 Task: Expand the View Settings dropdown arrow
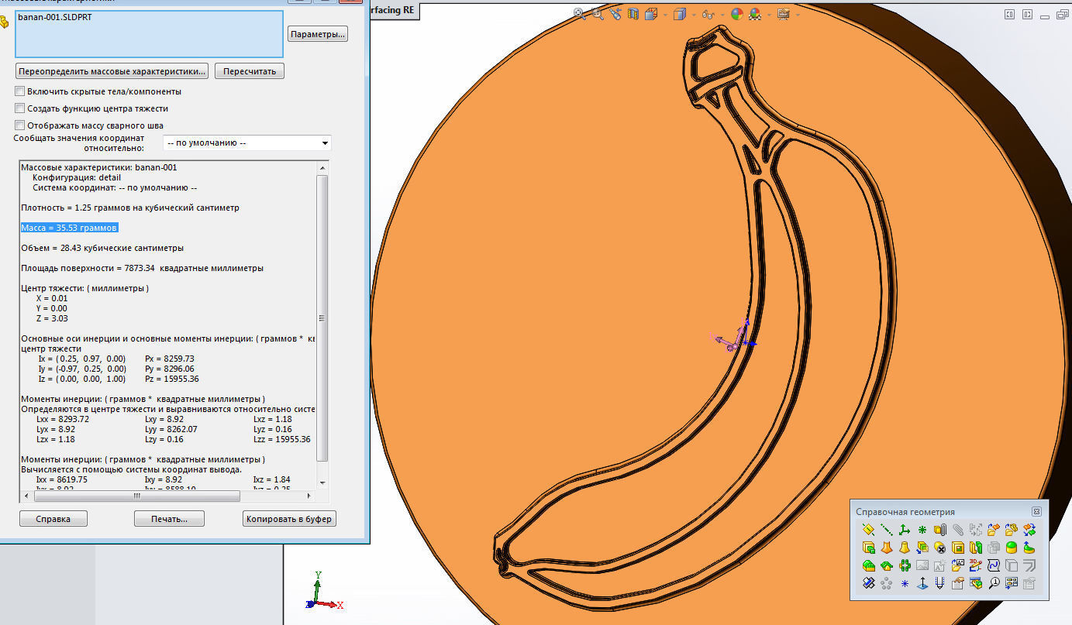tap(798, 14)
